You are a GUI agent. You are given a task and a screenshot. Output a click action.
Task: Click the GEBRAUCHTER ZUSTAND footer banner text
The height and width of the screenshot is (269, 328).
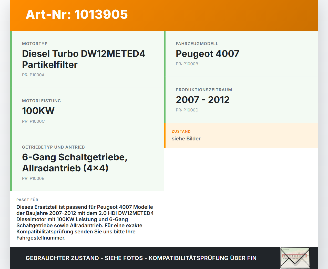click(x=141, y=258)
